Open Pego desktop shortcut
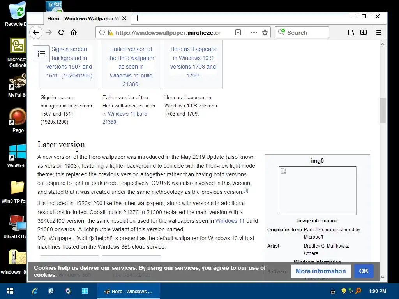Viewport: 399px width, 299px height. point(18,120)
